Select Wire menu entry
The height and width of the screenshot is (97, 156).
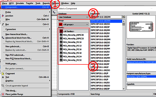(26, 19)
